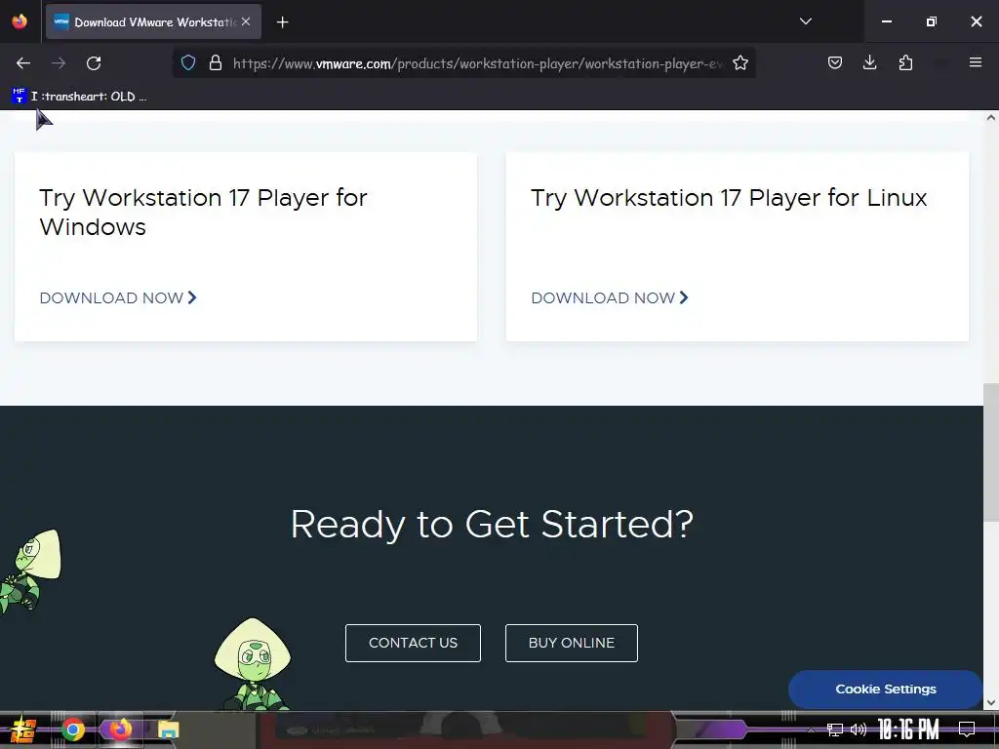Open the Downloads panel

click(869, 62)
